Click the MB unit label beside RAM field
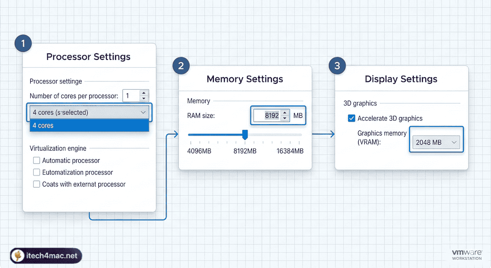 (298, 116)
